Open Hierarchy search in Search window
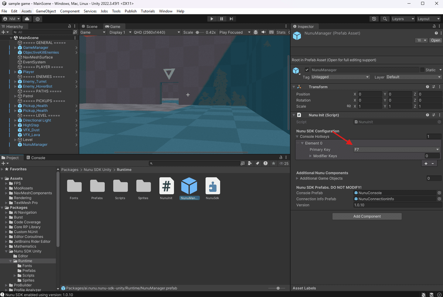 click(x=75, y=32)
